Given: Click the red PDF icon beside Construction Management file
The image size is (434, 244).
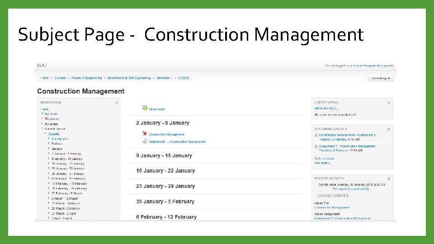Looking at the screenshot, I should [x=145, y=133].
